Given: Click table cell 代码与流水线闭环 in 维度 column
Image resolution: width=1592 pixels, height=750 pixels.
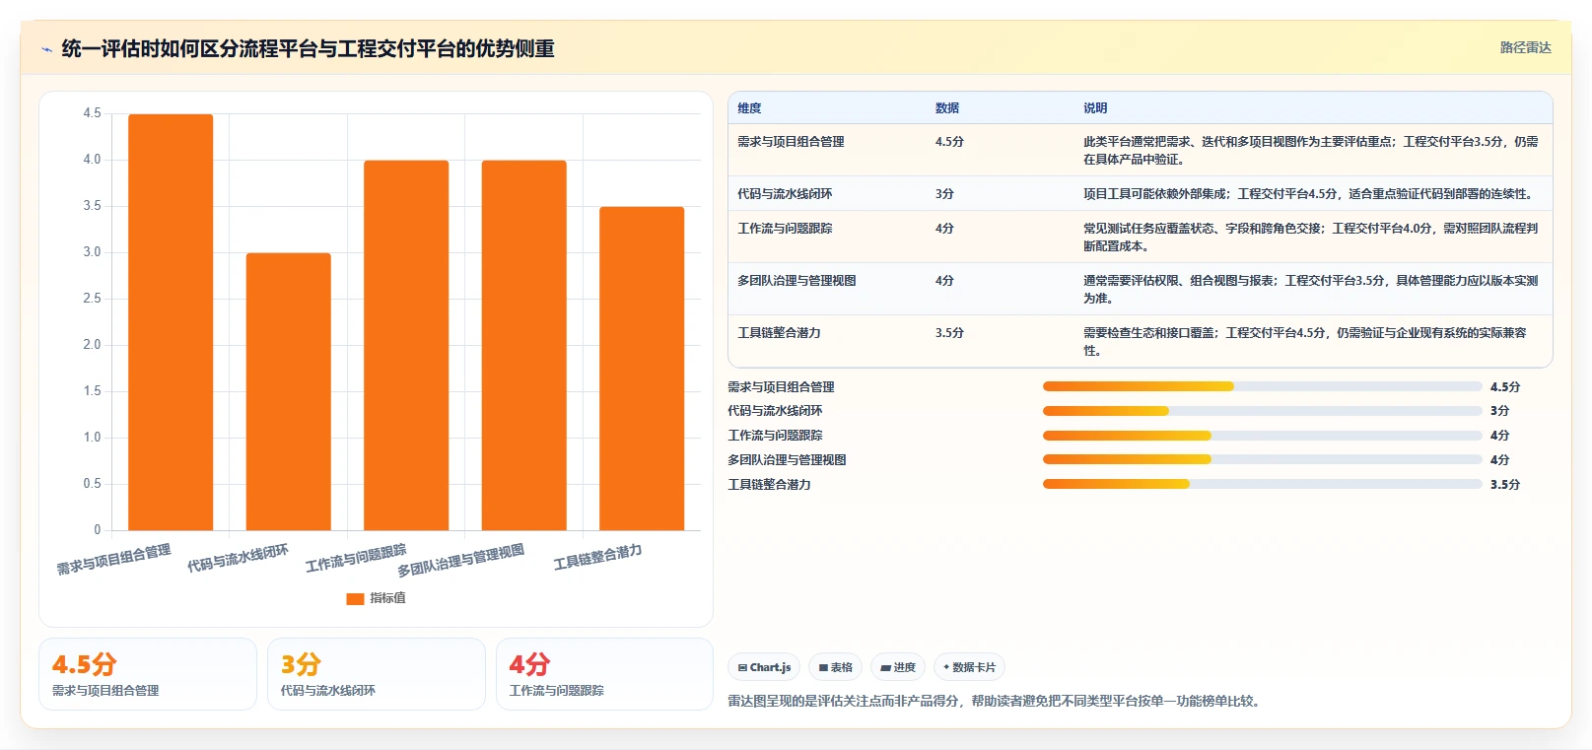Looking at the screenshot, I should coord(785,194).
